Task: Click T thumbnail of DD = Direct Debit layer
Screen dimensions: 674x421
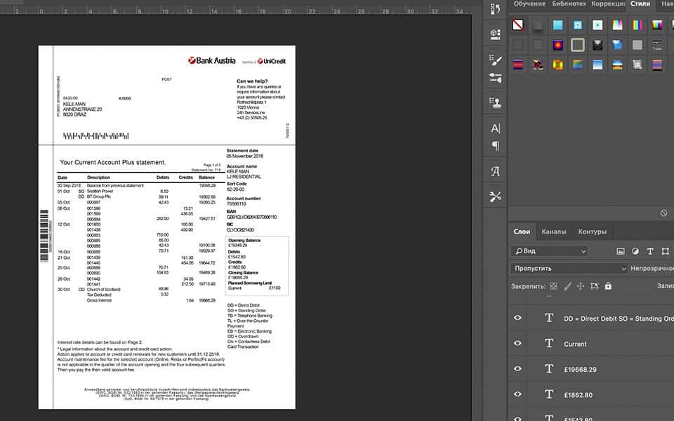Action: (x=549, y=318)
